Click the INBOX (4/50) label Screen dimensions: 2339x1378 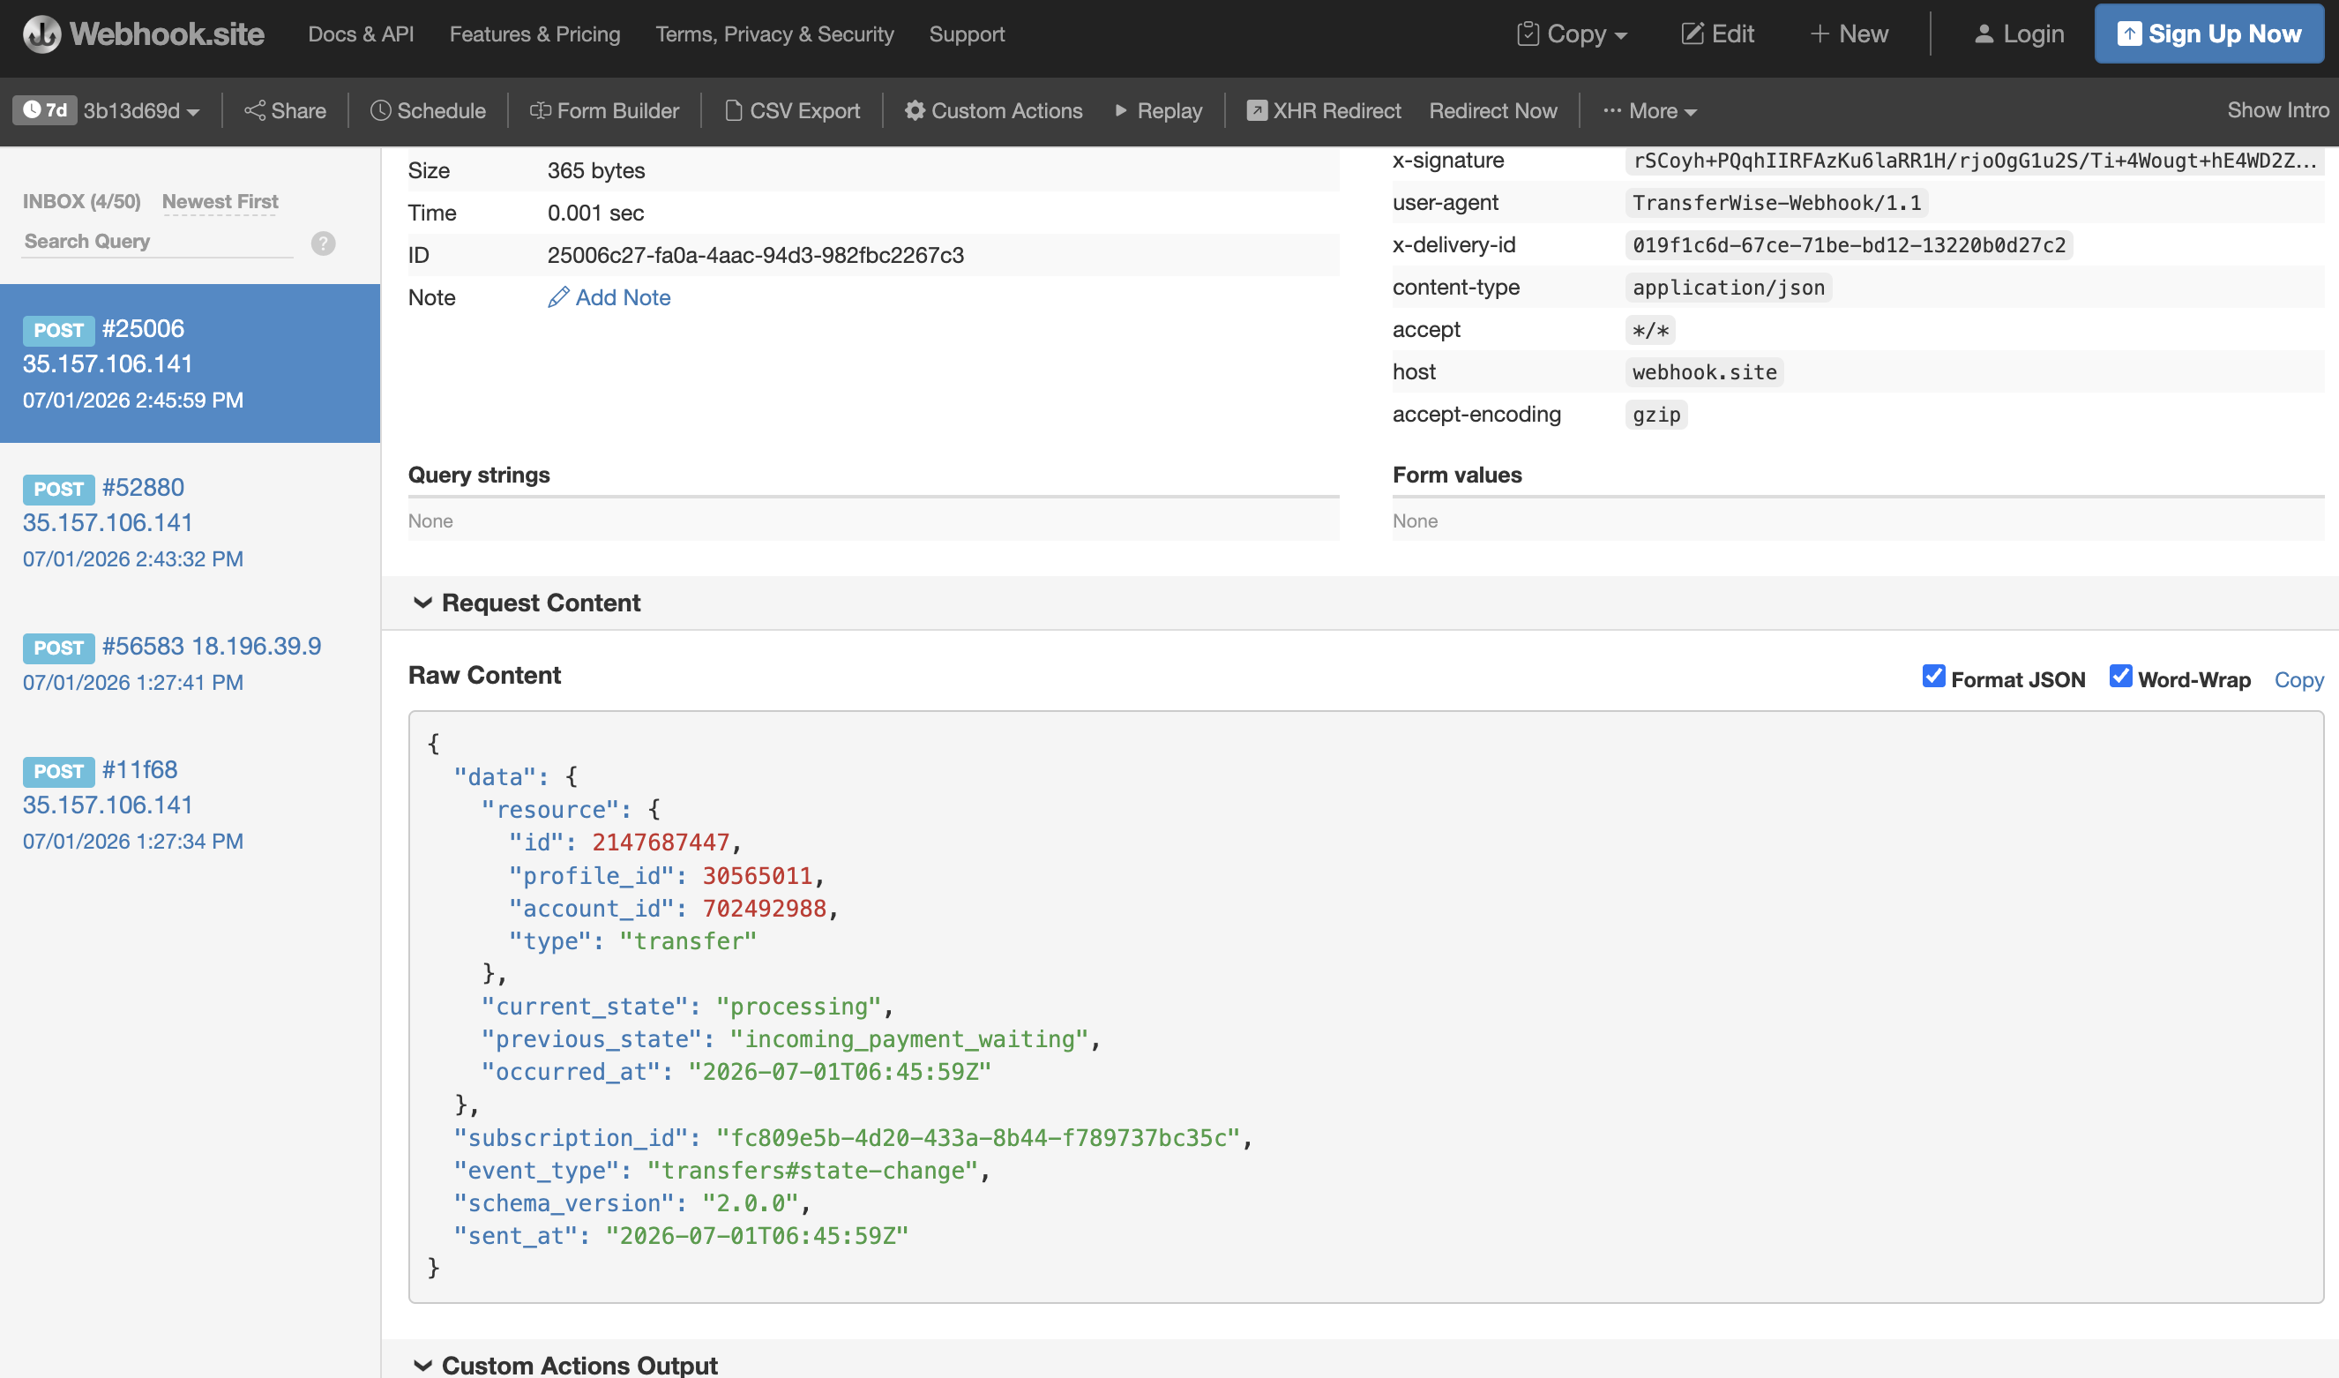tap(82, 201)
